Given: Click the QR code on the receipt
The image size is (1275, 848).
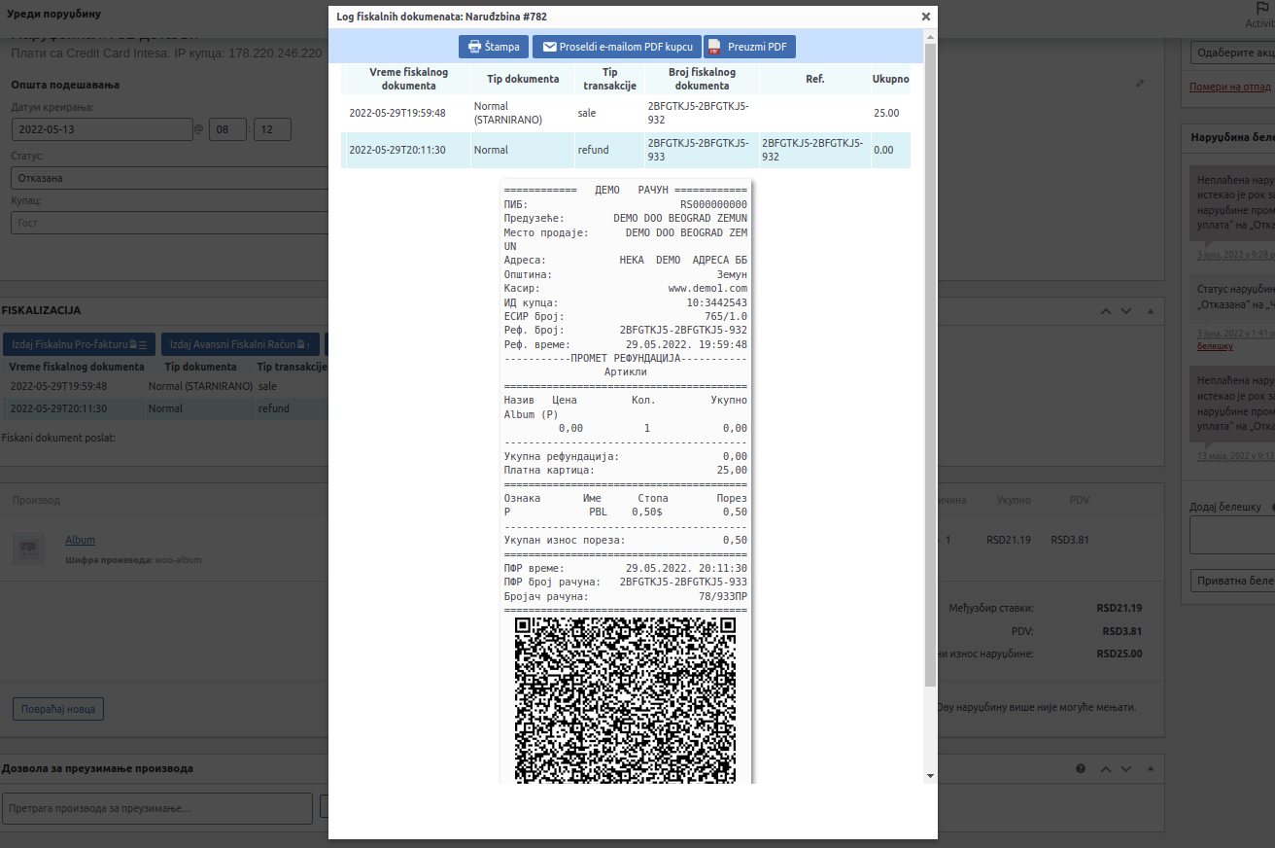Looking at the screenshot, I should click(625, 698).
